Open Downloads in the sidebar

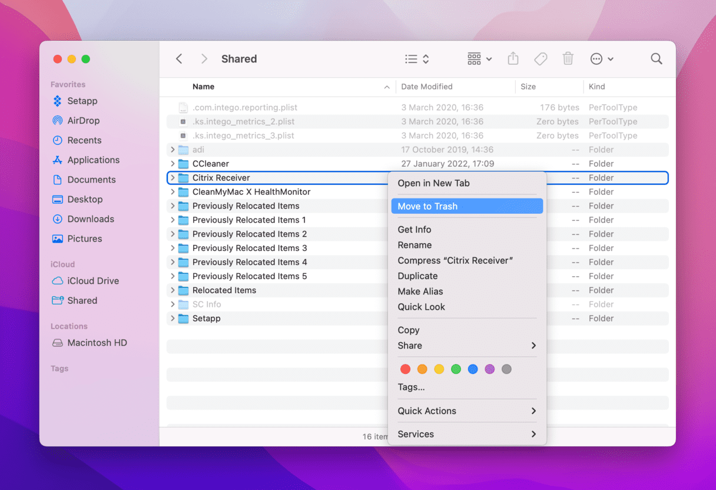84,219
